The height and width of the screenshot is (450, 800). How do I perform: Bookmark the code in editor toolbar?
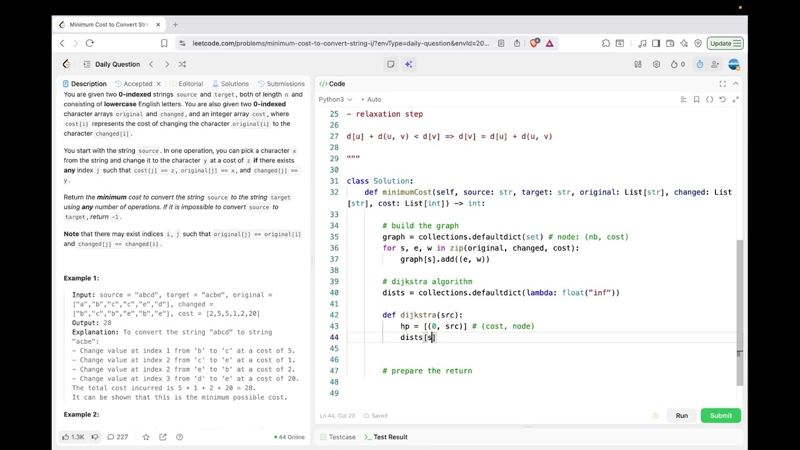(696, 99)
